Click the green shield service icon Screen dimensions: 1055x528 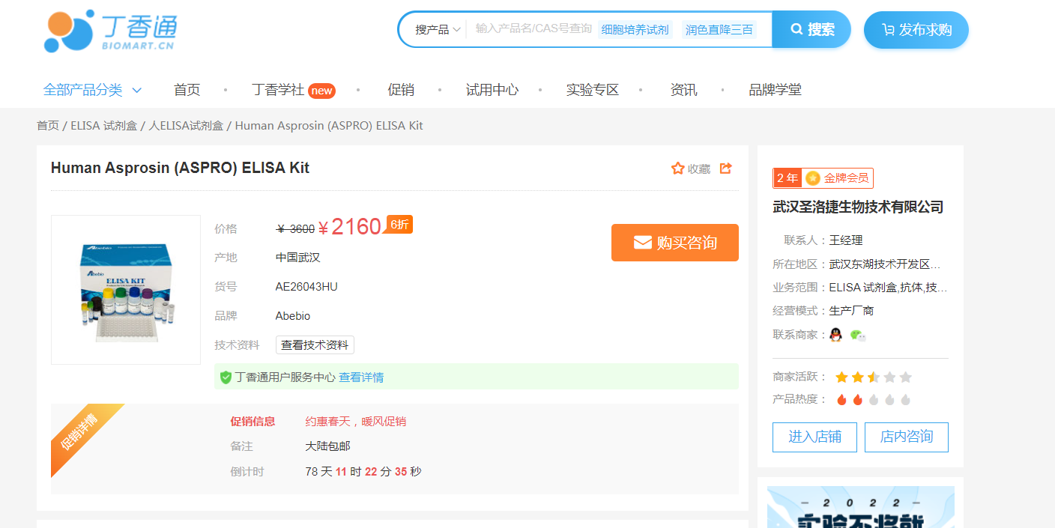click(x=226, y=377)
